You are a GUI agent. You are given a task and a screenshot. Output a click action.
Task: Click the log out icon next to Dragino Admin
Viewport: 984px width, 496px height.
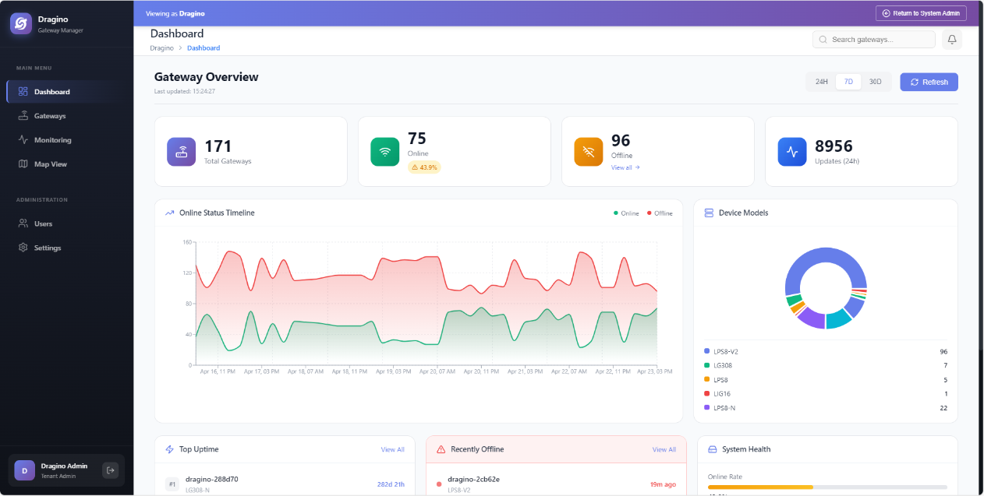pyautogui.click(x=110, y=470)
